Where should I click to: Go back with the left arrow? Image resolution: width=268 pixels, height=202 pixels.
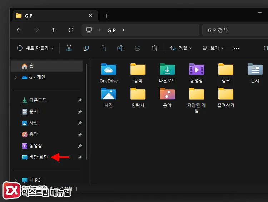pyautogui.click(x=19, y=30)
